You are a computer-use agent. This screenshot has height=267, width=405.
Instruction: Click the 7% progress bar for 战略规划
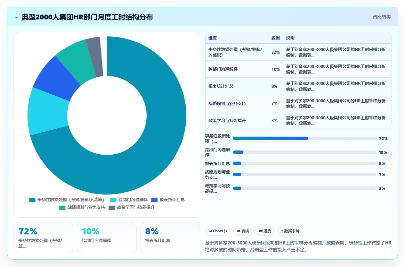[304, 174]
